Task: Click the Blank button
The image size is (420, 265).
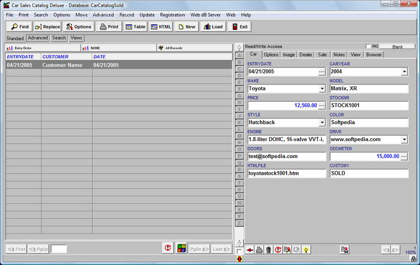Action: 397,47
